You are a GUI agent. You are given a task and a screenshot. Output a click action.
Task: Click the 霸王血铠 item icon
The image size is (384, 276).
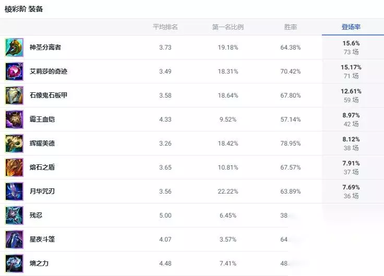pos(14,119)
